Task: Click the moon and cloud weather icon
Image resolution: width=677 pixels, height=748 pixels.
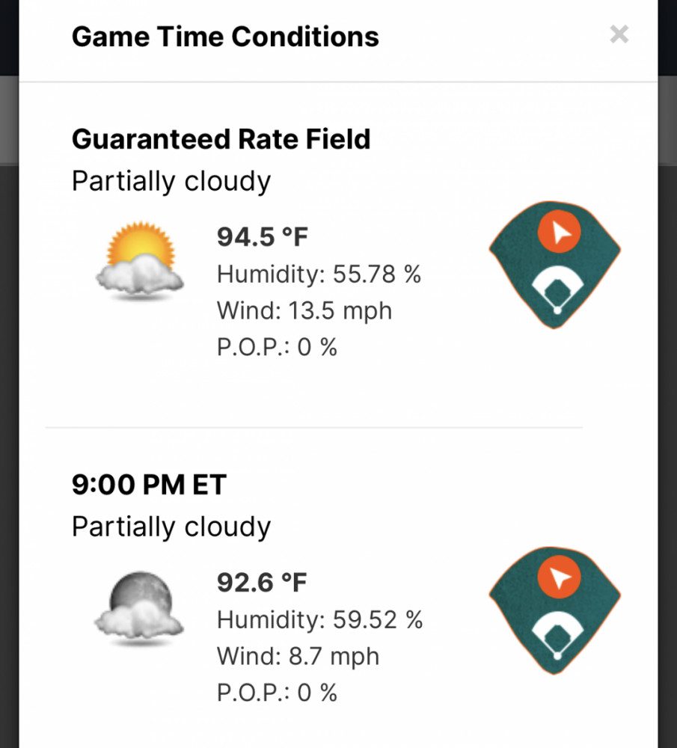Action: coord(139,607)
